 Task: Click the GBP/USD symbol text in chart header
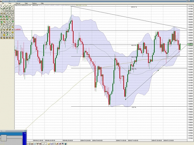pyautogui.click(x=35, y=5)
